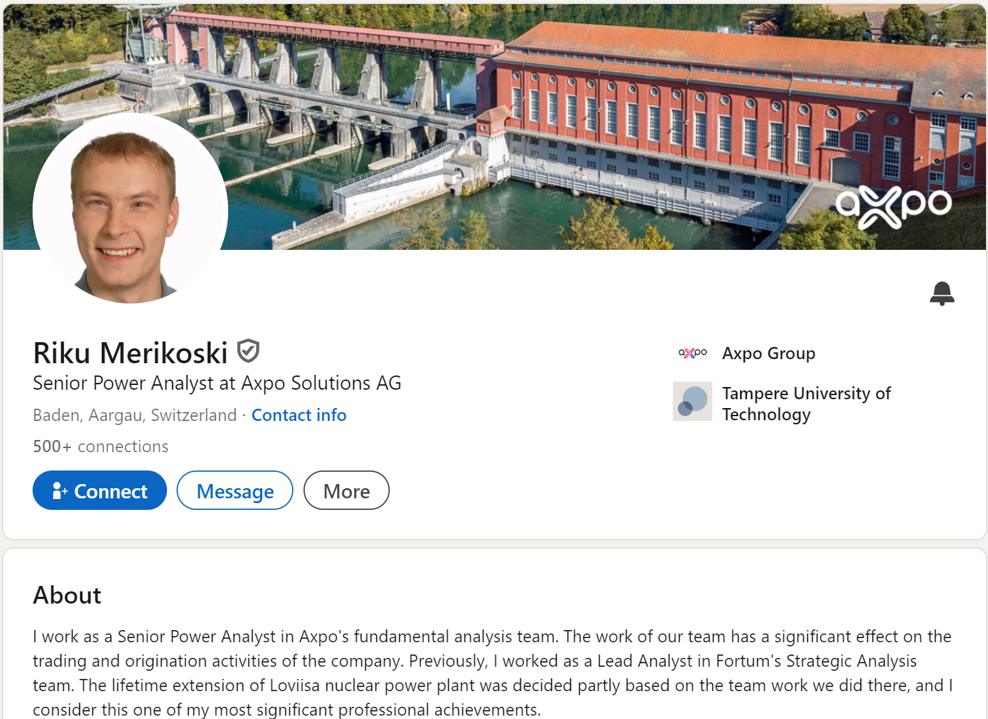Click the name Riku Merikoski
Viewport: 988px width, 719px height.
point(130,353)
